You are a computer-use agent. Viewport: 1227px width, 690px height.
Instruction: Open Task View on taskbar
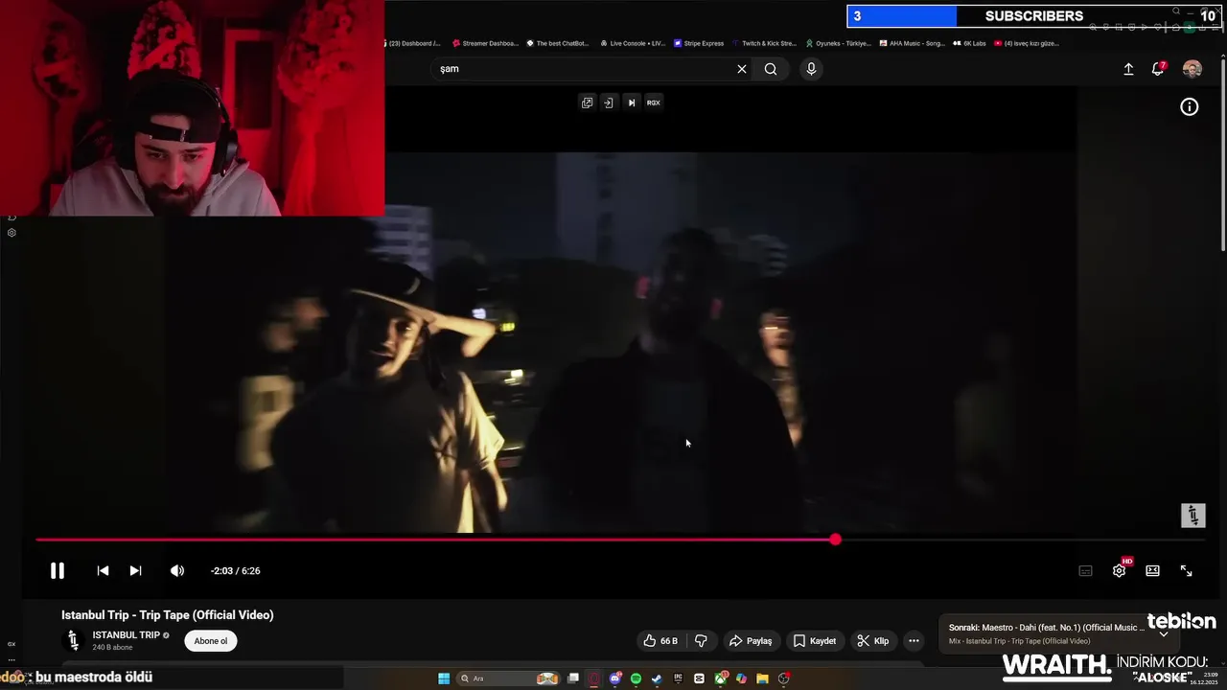point(572,678)
